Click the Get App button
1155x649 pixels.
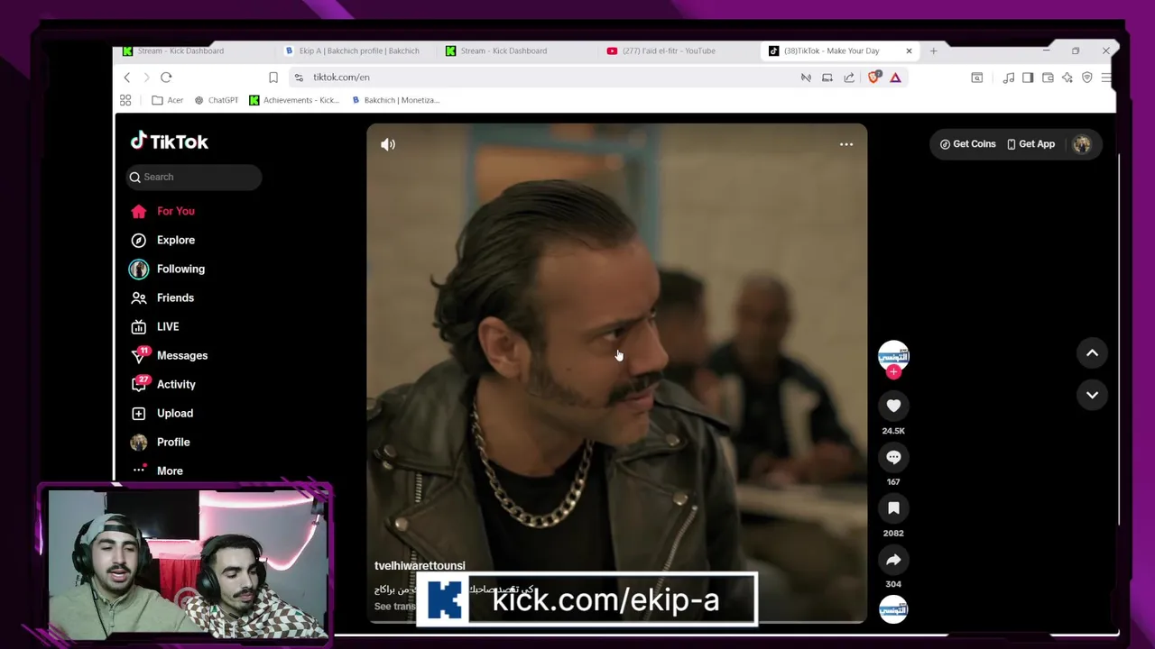coord(1030,144)
